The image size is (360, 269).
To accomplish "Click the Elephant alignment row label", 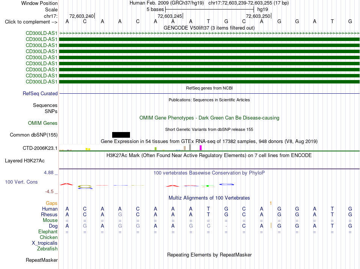I will 48,231.
